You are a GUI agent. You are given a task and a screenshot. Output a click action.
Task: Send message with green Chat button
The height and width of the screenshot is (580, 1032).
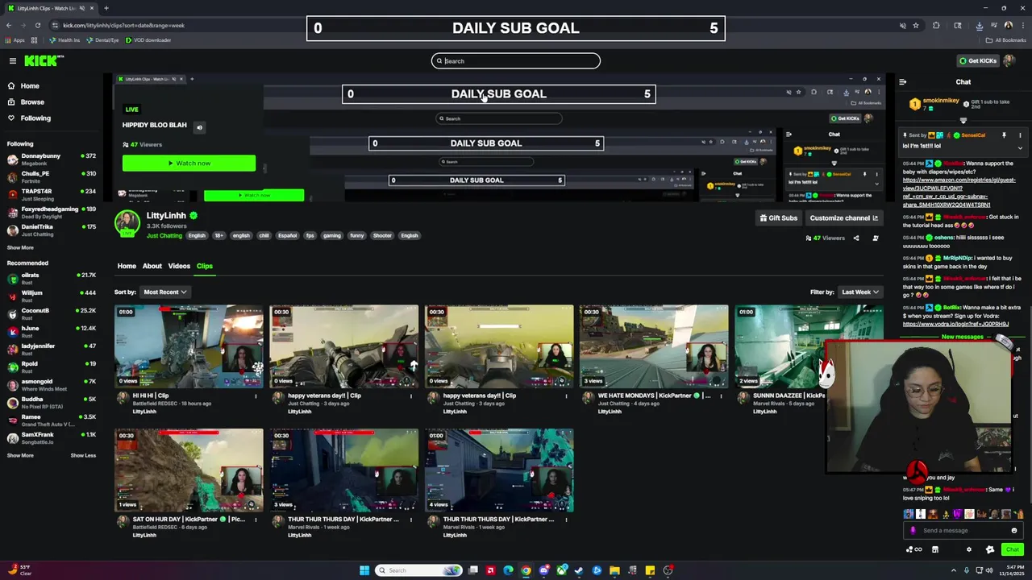click(x=1013, y=549)
